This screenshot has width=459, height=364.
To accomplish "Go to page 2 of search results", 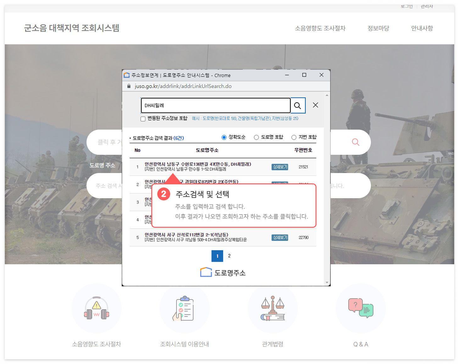I will point(229,256).
